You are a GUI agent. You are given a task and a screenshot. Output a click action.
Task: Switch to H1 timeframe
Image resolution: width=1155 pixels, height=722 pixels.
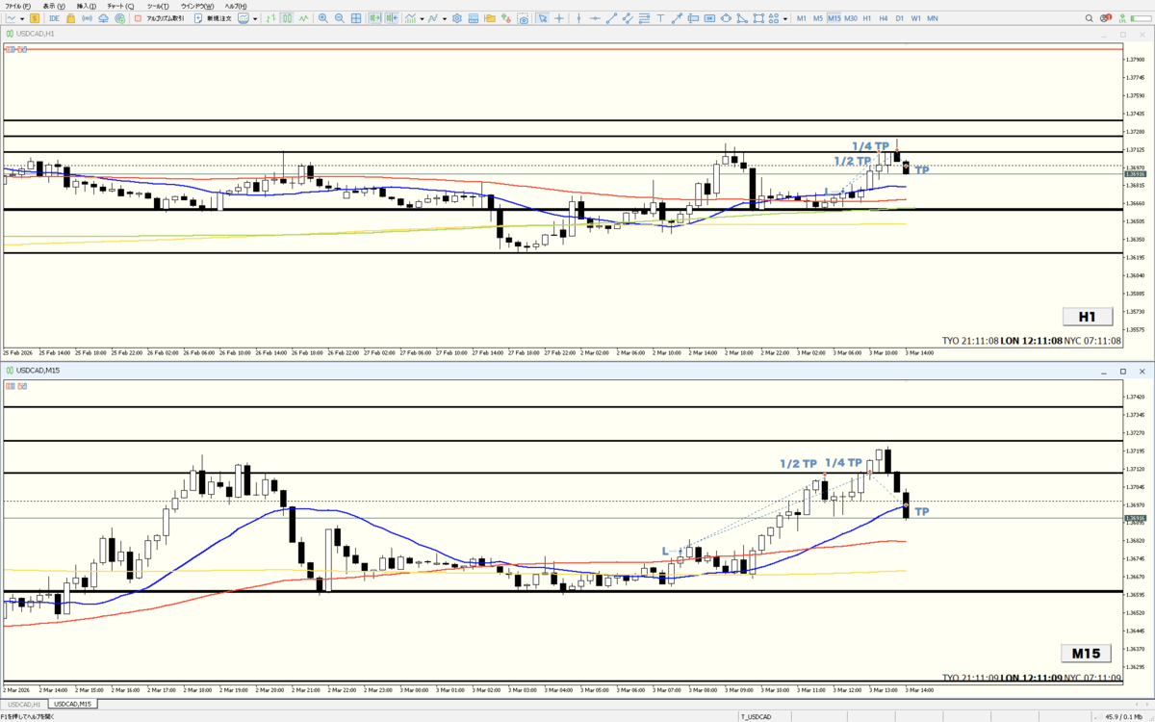867,18
